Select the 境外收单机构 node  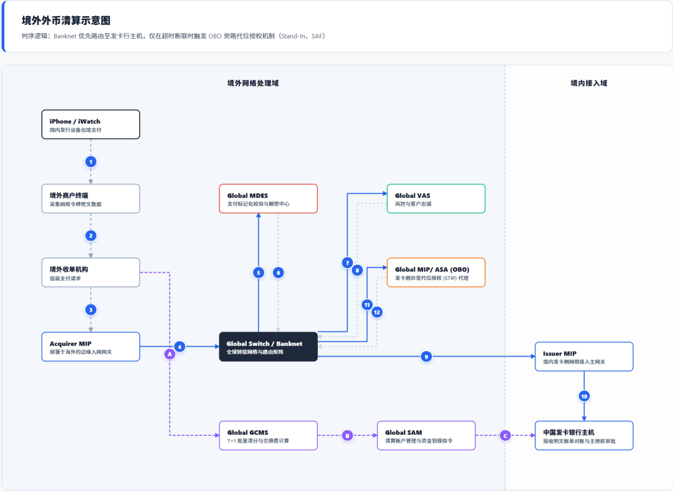coord(90,273)
